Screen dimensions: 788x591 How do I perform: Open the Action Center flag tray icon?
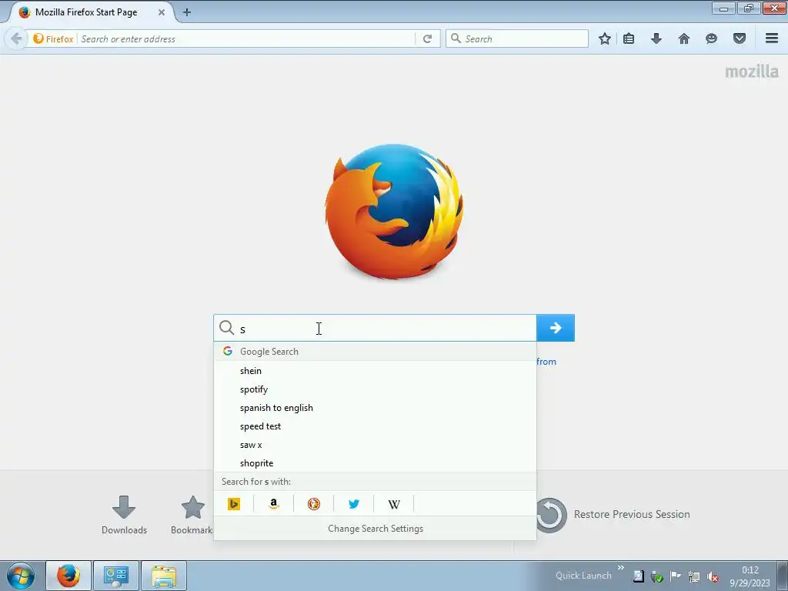point(676,576)
